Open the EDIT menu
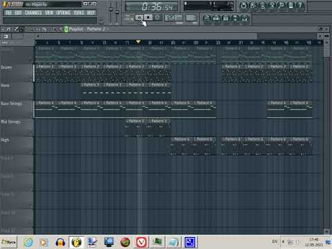Screen dimensions: 332x249 point(18,12)
